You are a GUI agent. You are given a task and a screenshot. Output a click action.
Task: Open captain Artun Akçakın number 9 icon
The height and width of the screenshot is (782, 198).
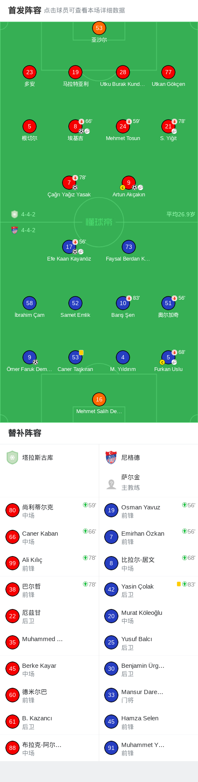coord(128,183)
